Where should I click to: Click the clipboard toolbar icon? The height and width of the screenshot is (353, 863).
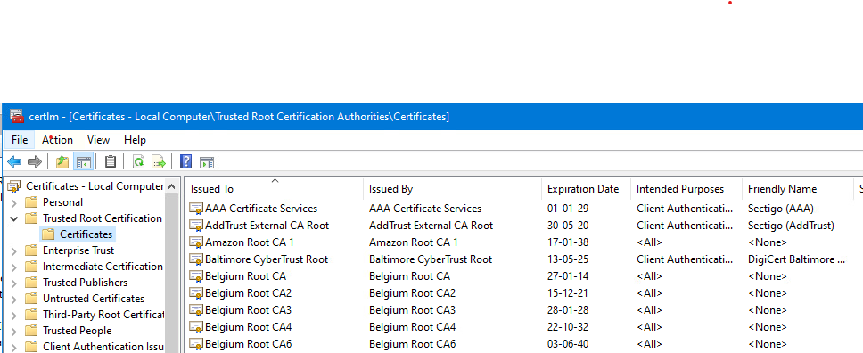(x=110, y=162)
